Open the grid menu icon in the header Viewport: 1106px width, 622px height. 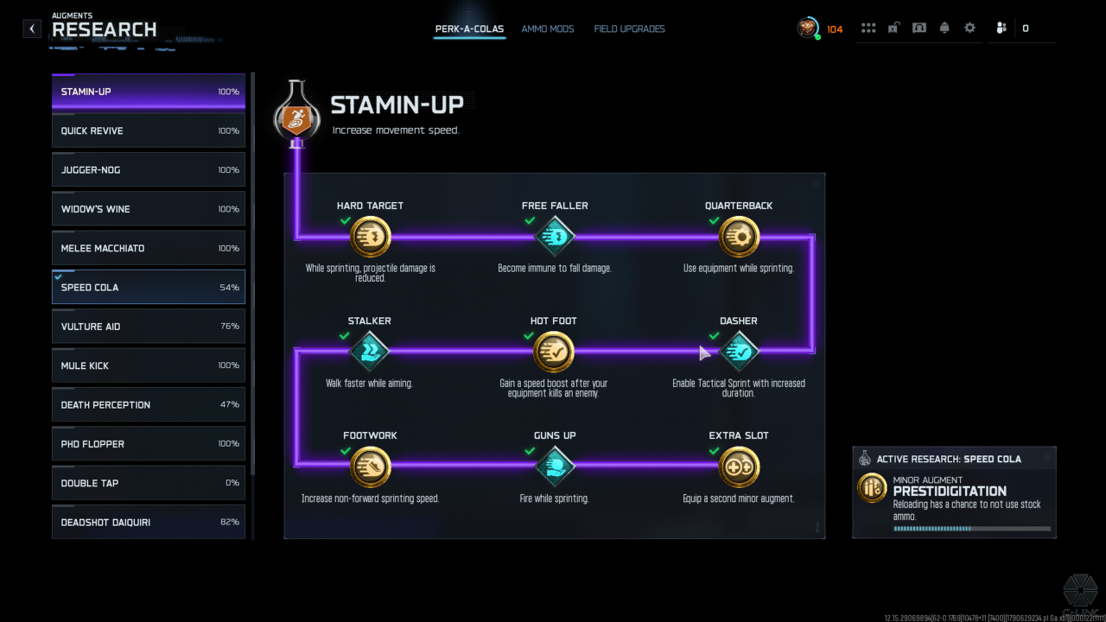(868, 29)
